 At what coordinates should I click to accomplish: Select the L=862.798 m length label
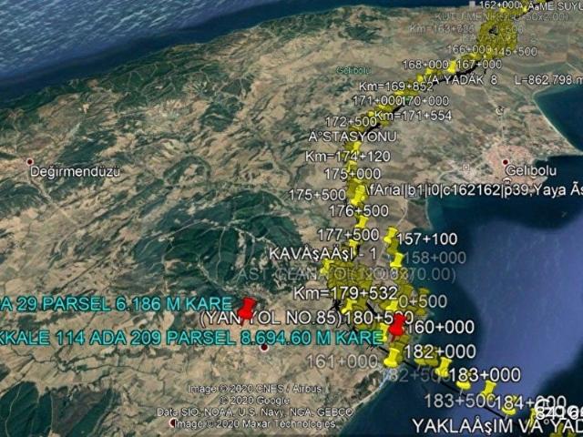[548, 80]
